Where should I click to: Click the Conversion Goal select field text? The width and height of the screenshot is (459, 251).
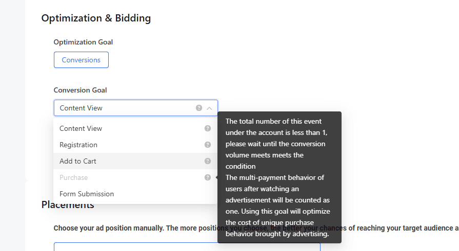pos(81,108)
